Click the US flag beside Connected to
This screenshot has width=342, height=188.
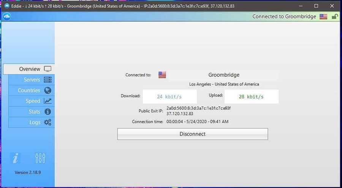(162, 75)
